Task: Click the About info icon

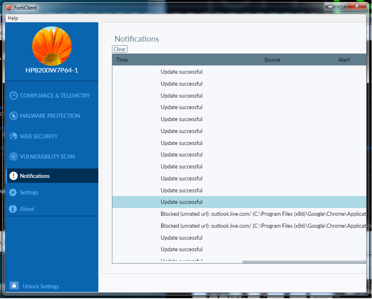Action: [x=13, y=209]
